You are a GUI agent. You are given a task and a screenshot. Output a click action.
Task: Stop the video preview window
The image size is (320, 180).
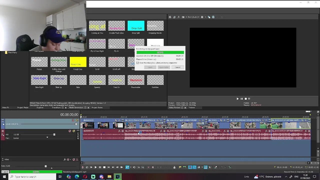pyautogui.click(x=245, y=99)
